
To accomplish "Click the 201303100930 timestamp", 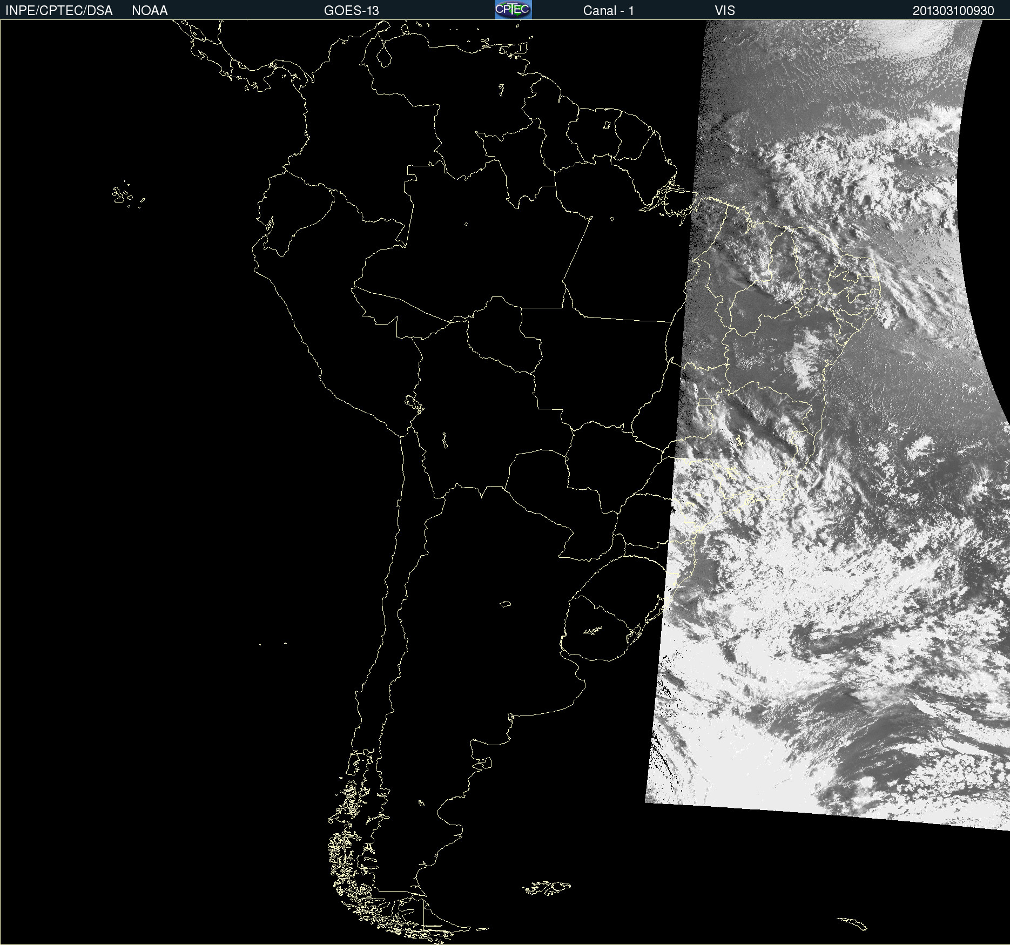I will coord(953,11).
